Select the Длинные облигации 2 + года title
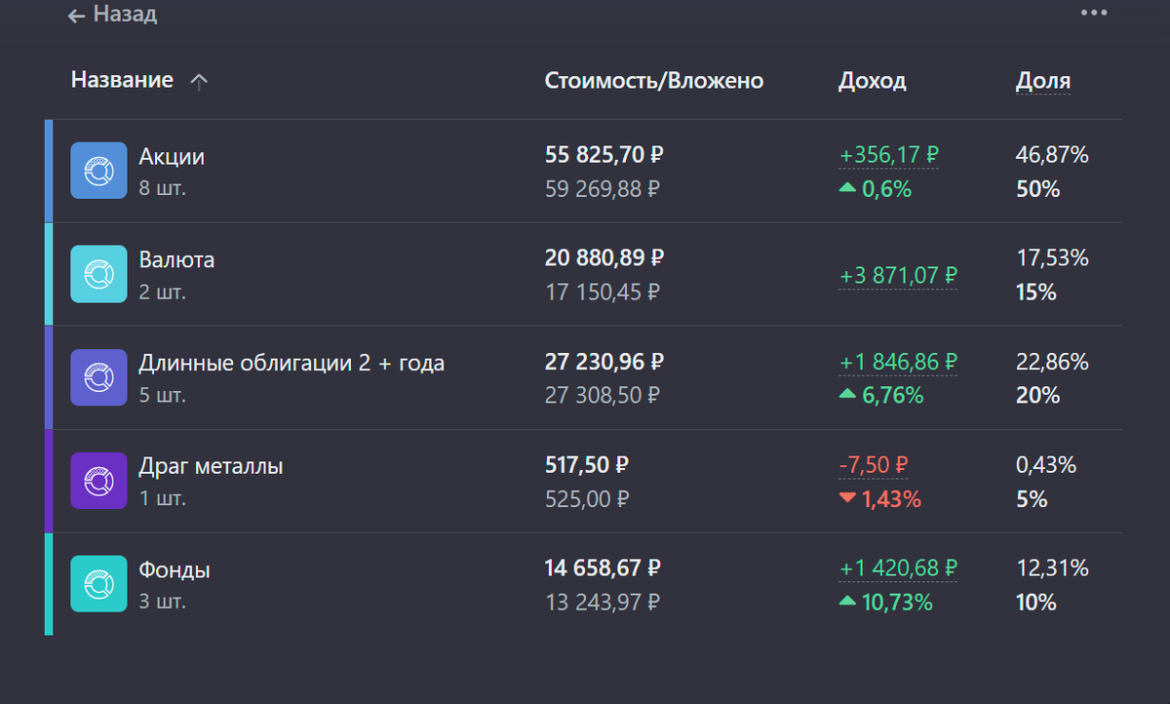1170x704 pixels. tap(292, 363)
